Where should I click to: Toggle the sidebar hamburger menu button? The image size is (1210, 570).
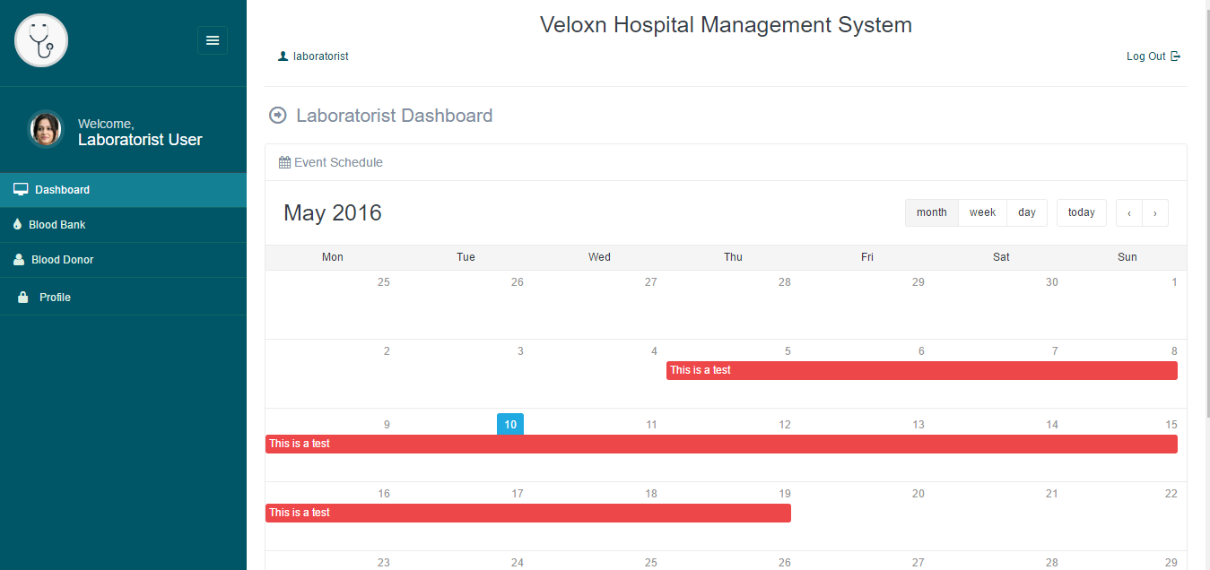pyautogui.click(x=213, y=40)
